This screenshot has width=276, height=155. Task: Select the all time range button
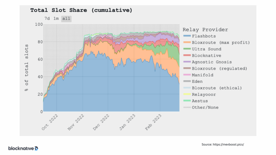pyautogui.click(x=66, y=19)
